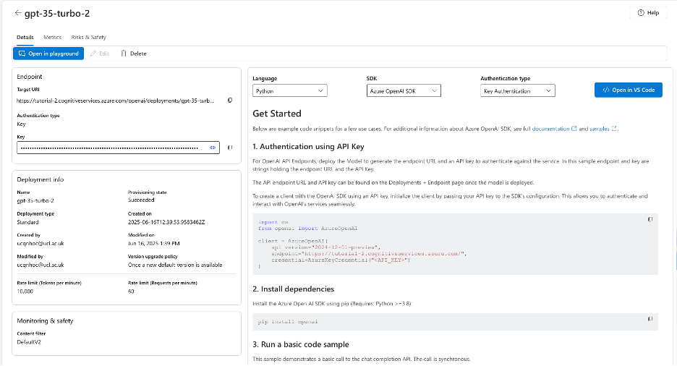Copy the Target URI to clipboard
677x366 pixels.
(x=230, y=100)
